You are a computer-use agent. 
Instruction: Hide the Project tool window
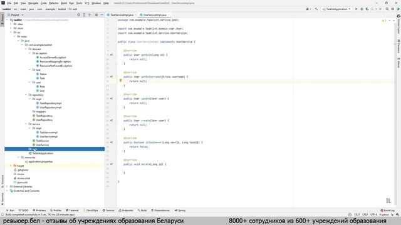point(102,15)
